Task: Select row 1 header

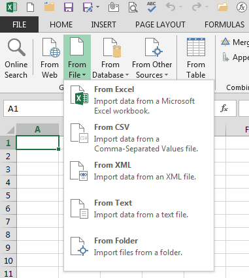Action: pos(8,143)
